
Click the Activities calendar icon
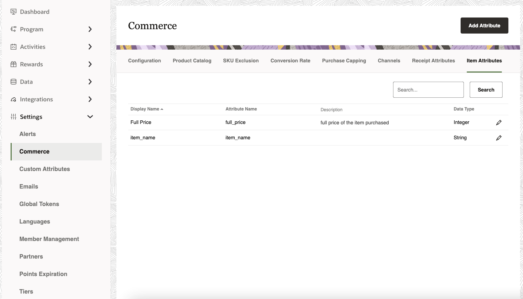pos(14,47)
